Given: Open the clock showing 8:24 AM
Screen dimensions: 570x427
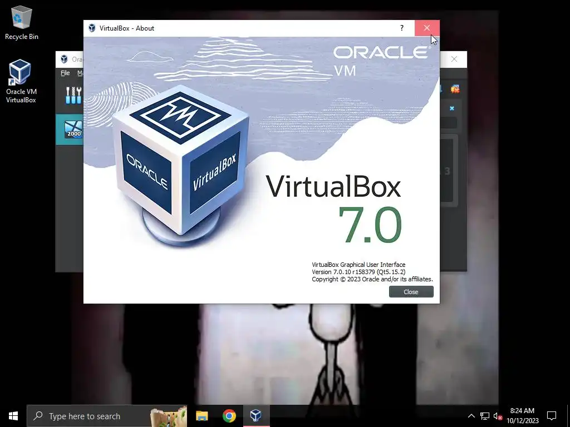Looking at the screenshot, I should pos(522,416).
